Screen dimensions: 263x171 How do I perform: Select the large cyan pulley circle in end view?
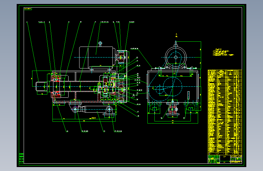tap(173, 86)
